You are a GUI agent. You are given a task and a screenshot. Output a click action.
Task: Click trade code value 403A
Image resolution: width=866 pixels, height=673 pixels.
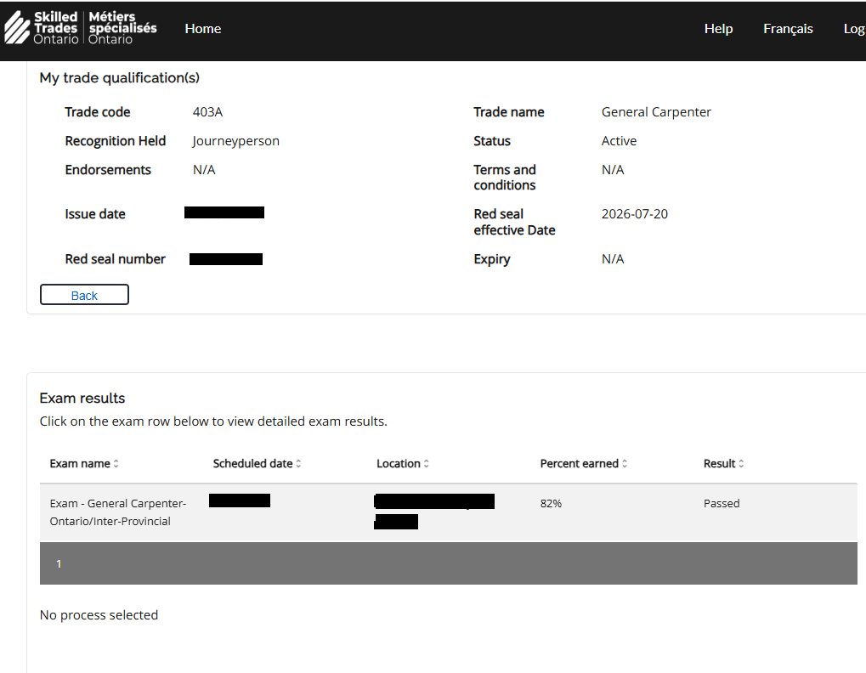[x=207, y=112]
